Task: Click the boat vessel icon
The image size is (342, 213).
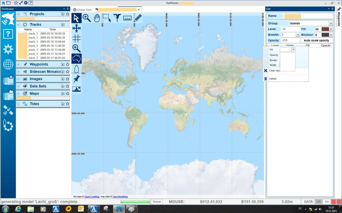Action: point(76,69)
